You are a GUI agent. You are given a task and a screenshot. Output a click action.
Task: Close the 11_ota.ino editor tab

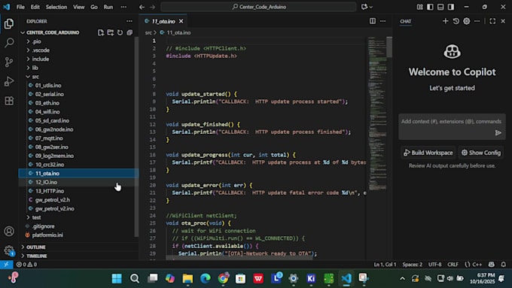(181, 21)
